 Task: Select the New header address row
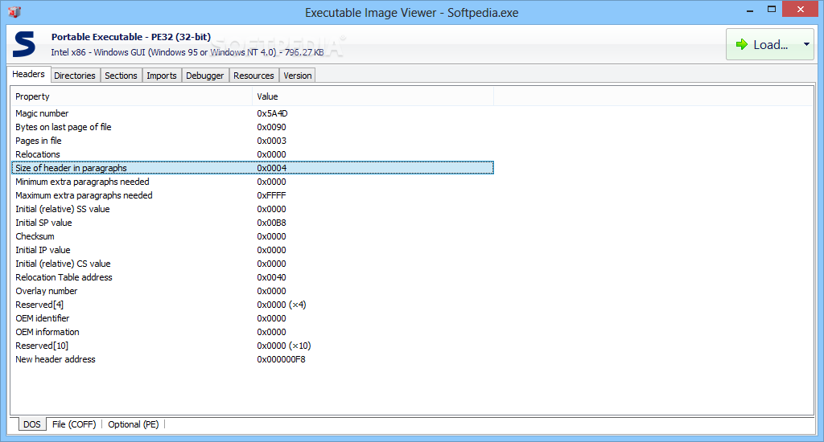point(252,359)
